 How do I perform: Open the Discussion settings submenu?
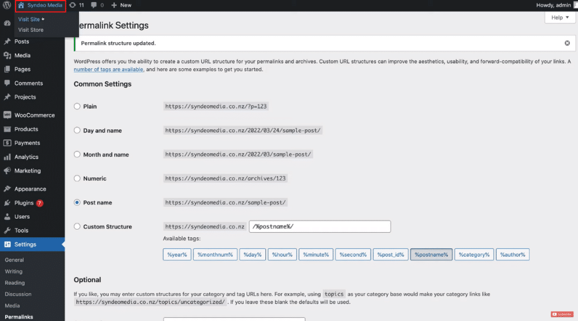(18, 294)
